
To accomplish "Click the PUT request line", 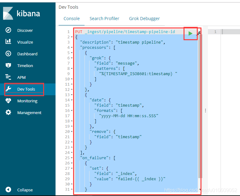I will (x=125, y=32).
